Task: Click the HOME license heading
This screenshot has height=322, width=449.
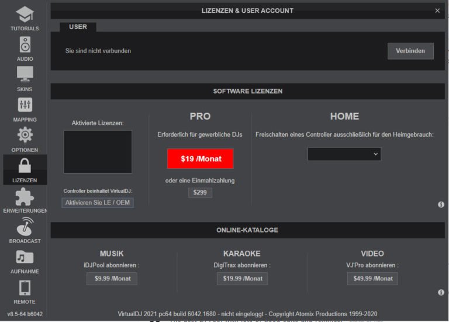Action: click(344, 116)
